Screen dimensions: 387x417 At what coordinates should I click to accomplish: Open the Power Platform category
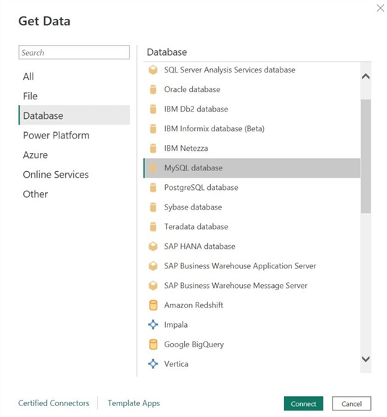[x=74, y=136]
